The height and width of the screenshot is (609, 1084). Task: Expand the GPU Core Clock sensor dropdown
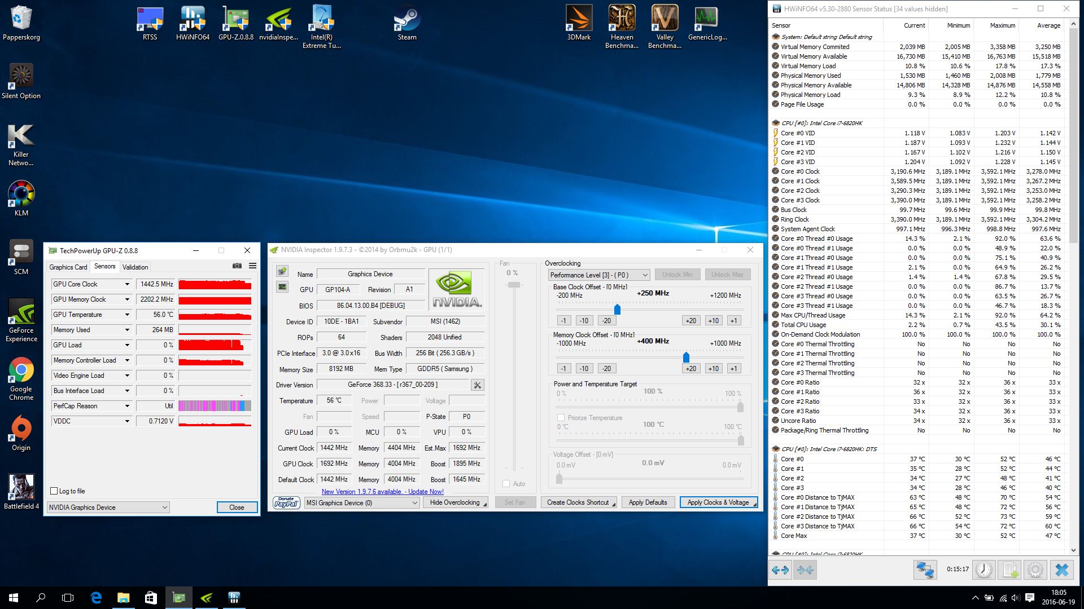(x=127, y=284)
